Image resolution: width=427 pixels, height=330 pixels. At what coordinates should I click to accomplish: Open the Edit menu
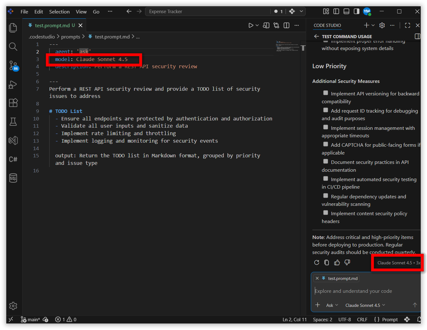(39, 12)
